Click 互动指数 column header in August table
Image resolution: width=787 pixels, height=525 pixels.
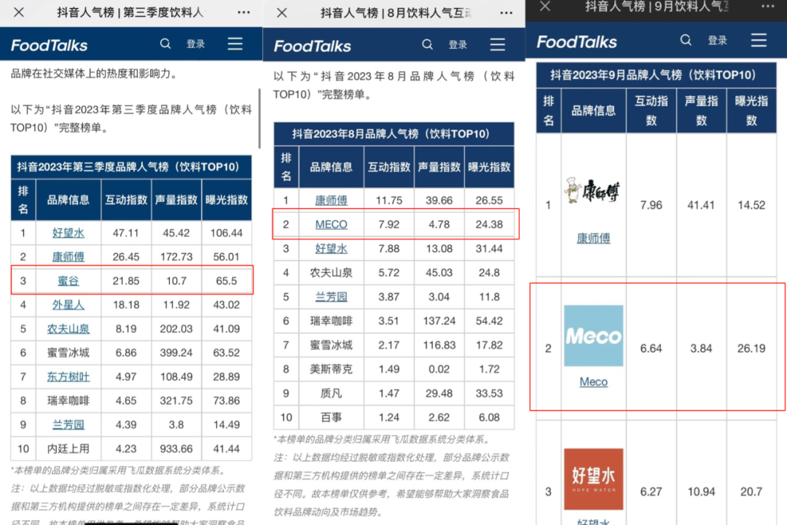tap(389, 167)
